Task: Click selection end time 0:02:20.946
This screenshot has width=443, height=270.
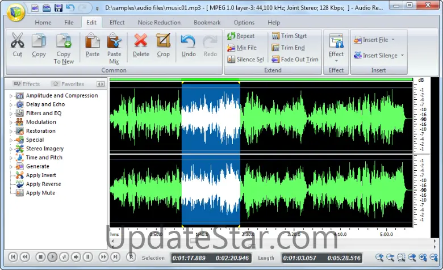Action: (x=232, y=258)
